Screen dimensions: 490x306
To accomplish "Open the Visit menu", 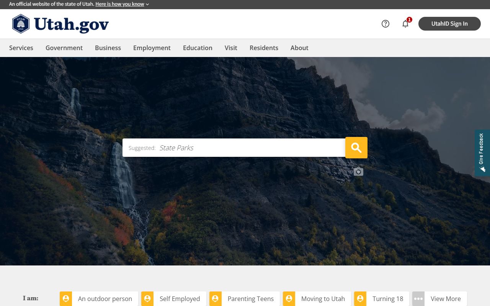I will pyautogui.click(x=231, y=48).
